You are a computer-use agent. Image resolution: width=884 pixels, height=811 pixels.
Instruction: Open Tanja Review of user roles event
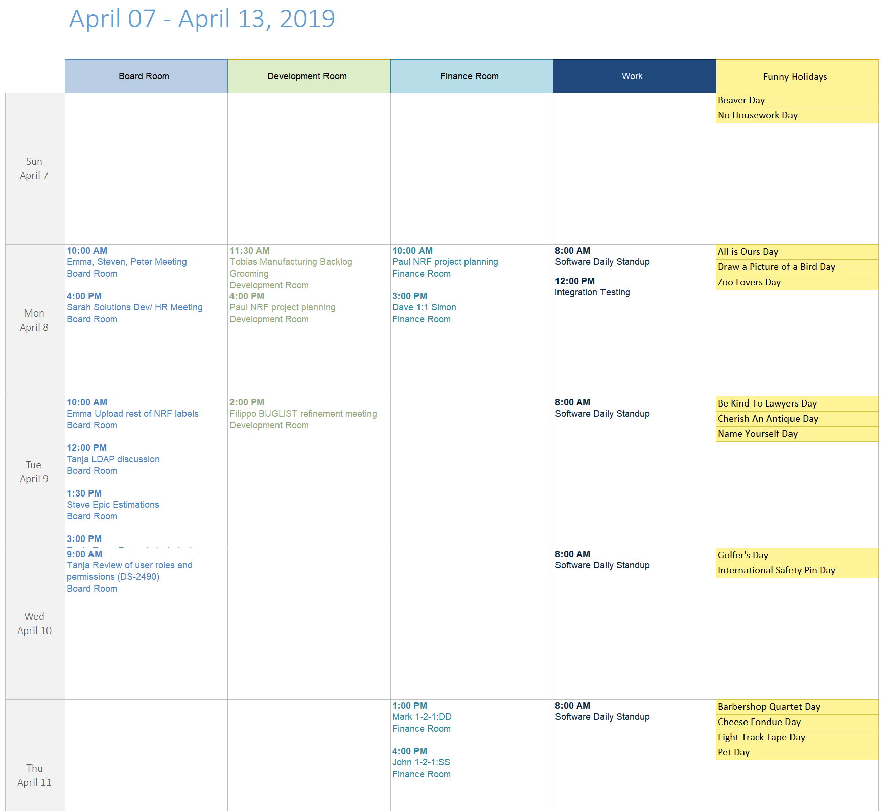tap(129, 571)
